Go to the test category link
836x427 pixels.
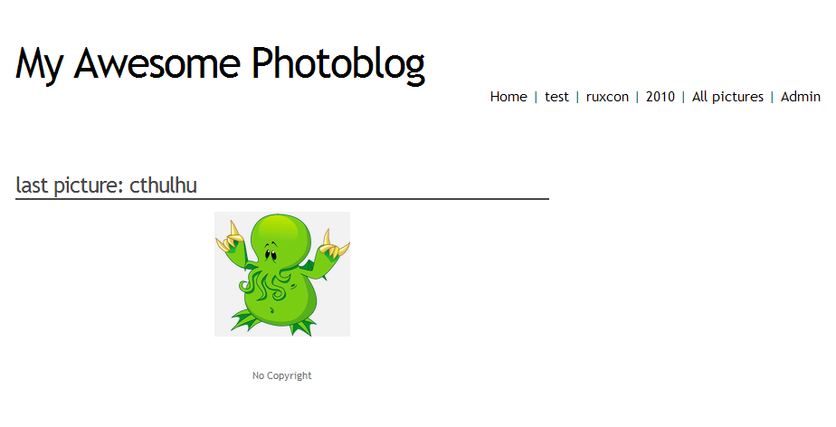(556, 97)
